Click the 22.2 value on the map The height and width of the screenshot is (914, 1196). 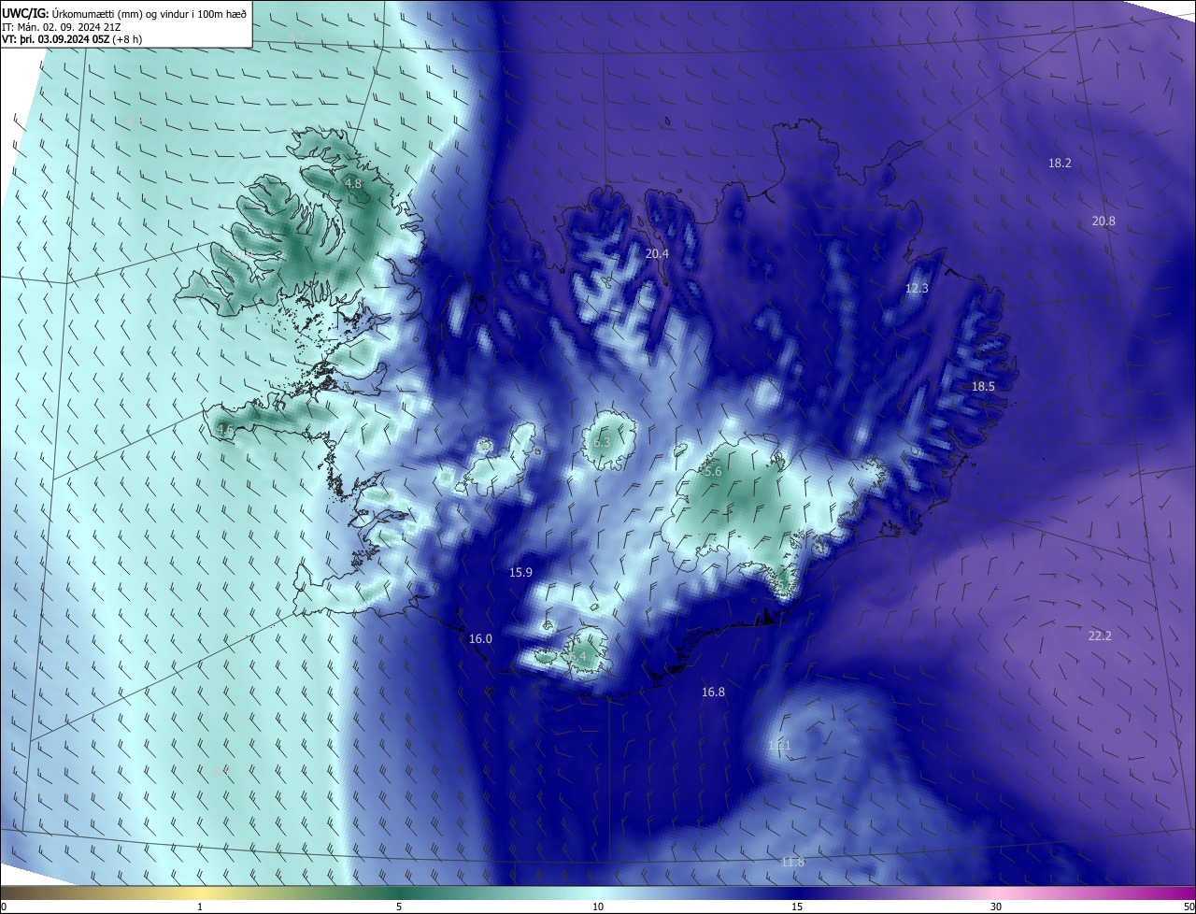1100,636
